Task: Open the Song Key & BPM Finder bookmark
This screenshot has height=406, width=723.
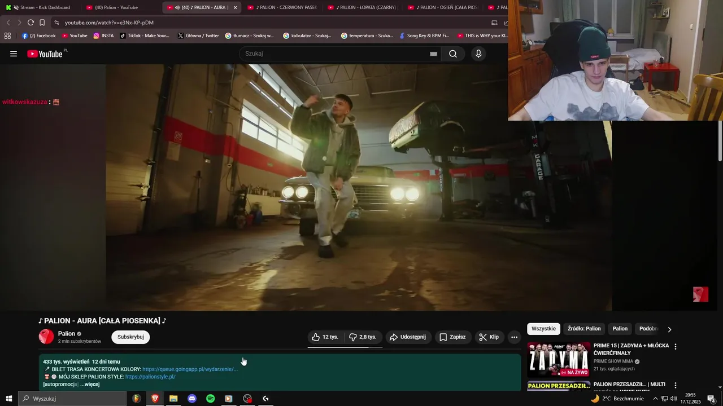Action: 424,36
